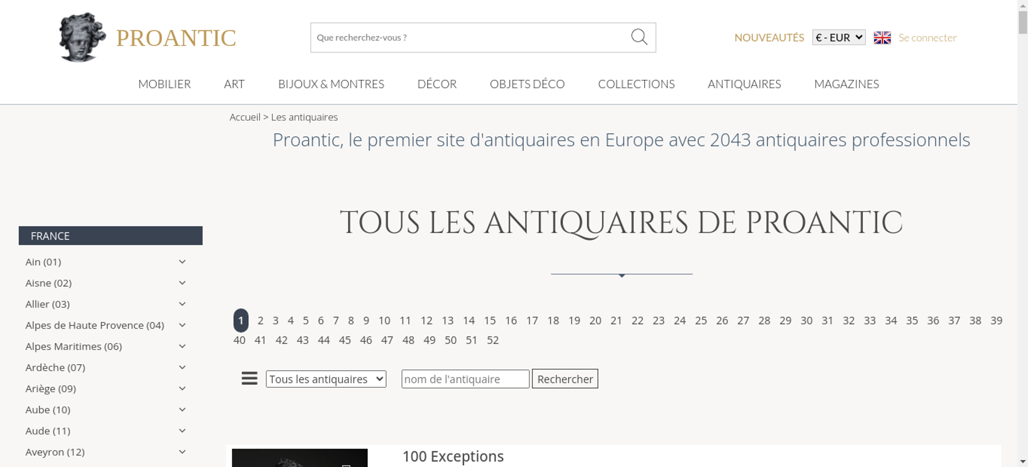The image size is (1028, 467).
Task: Open the 'Tous les antiquaires' dropdown
Action: coord(326,379)
